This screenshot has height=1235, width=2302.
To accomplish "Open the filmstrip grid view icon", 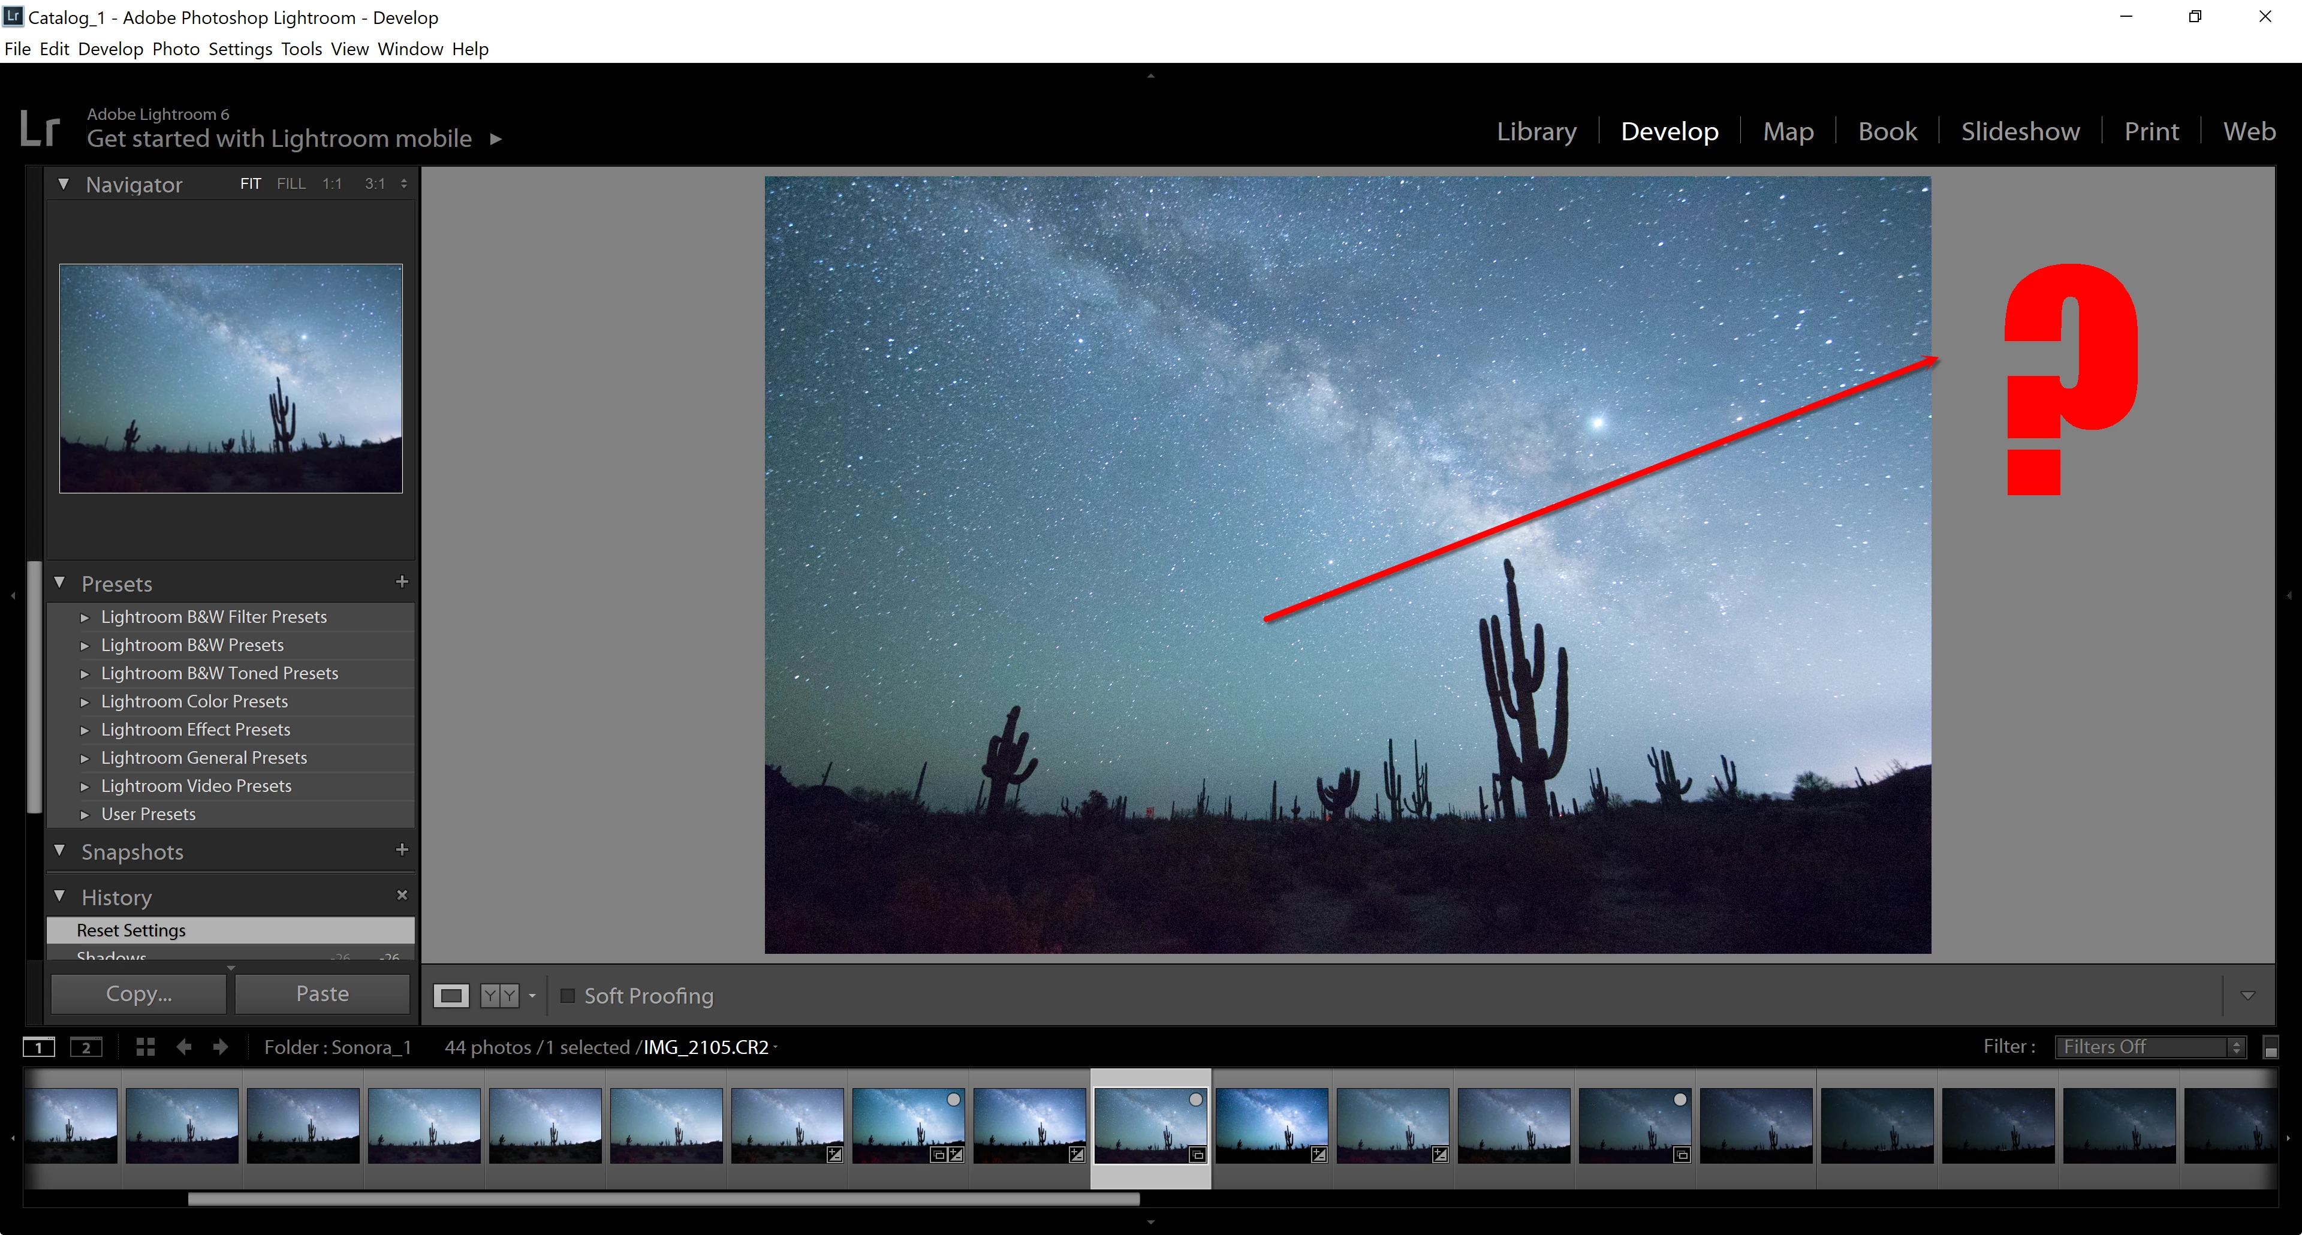I will [146, 1046].
